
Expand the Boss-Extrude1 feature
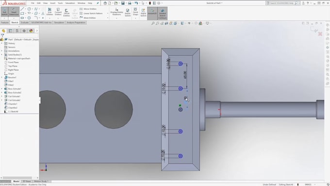click(1, 89)
